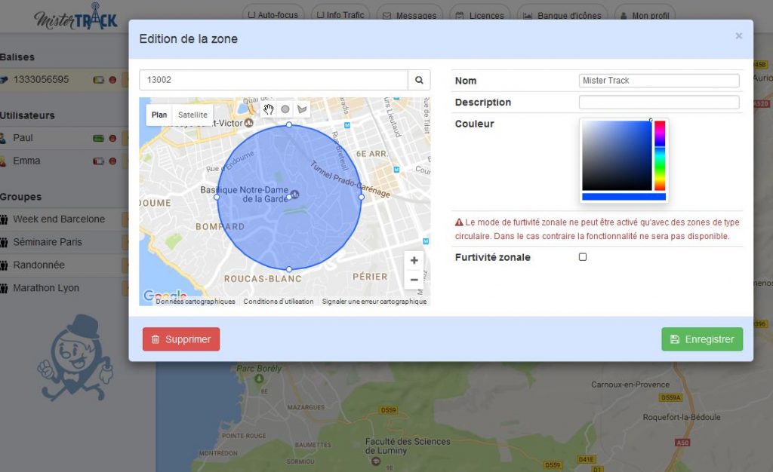Click the empty Description field
Viewport: 773px width, 472px height.
(x=658, y=103)
